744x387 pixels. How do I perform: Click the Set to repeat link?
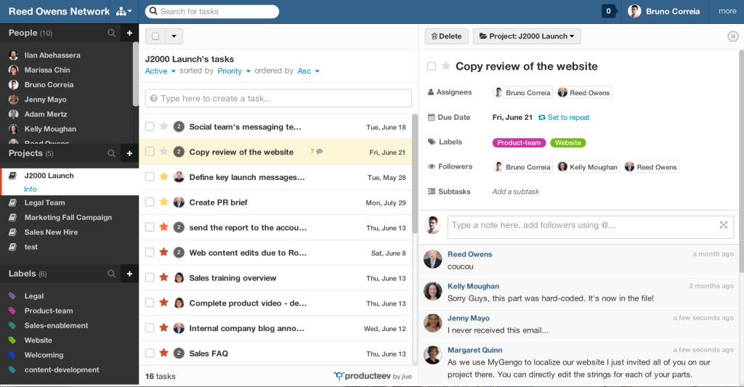pyautogui.click(x=568, y=117)
